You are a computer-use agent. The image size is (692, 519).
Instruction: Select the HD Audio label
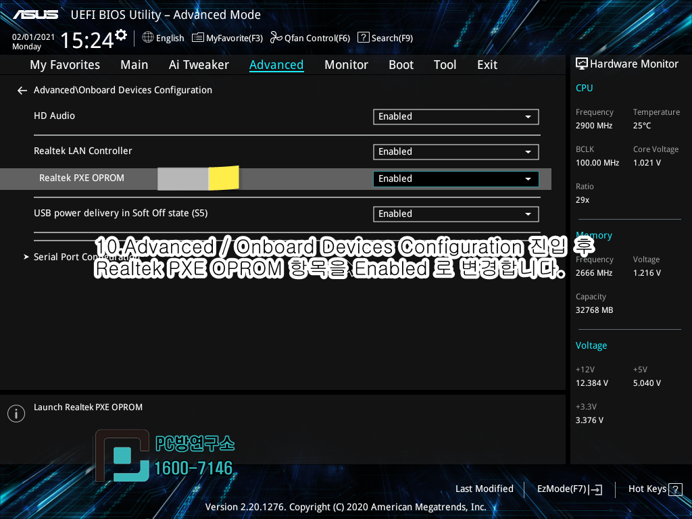tap(54, 116)
